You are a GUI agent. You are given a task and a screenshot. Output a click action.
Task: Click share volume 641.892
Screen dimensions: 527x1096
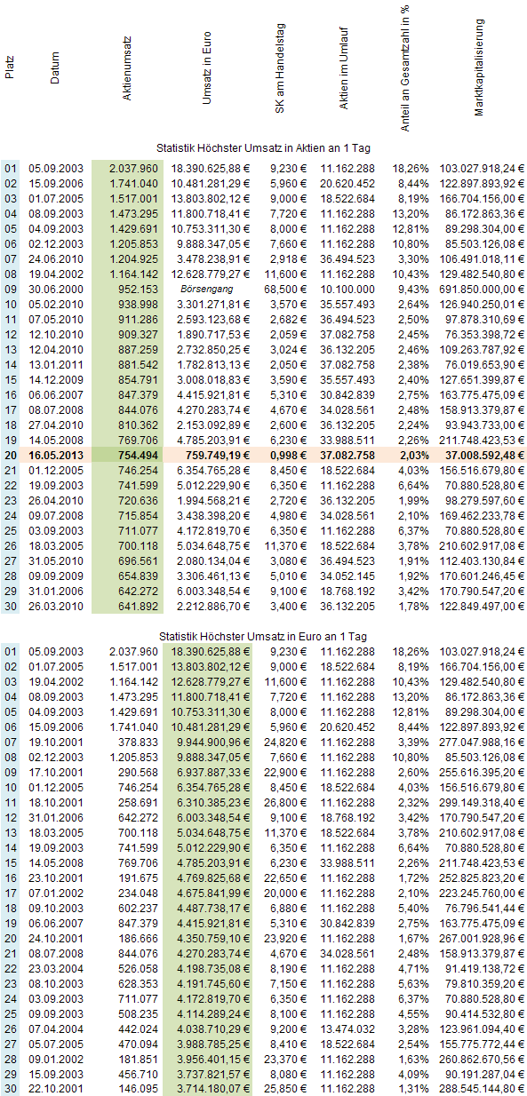point(137,608)
